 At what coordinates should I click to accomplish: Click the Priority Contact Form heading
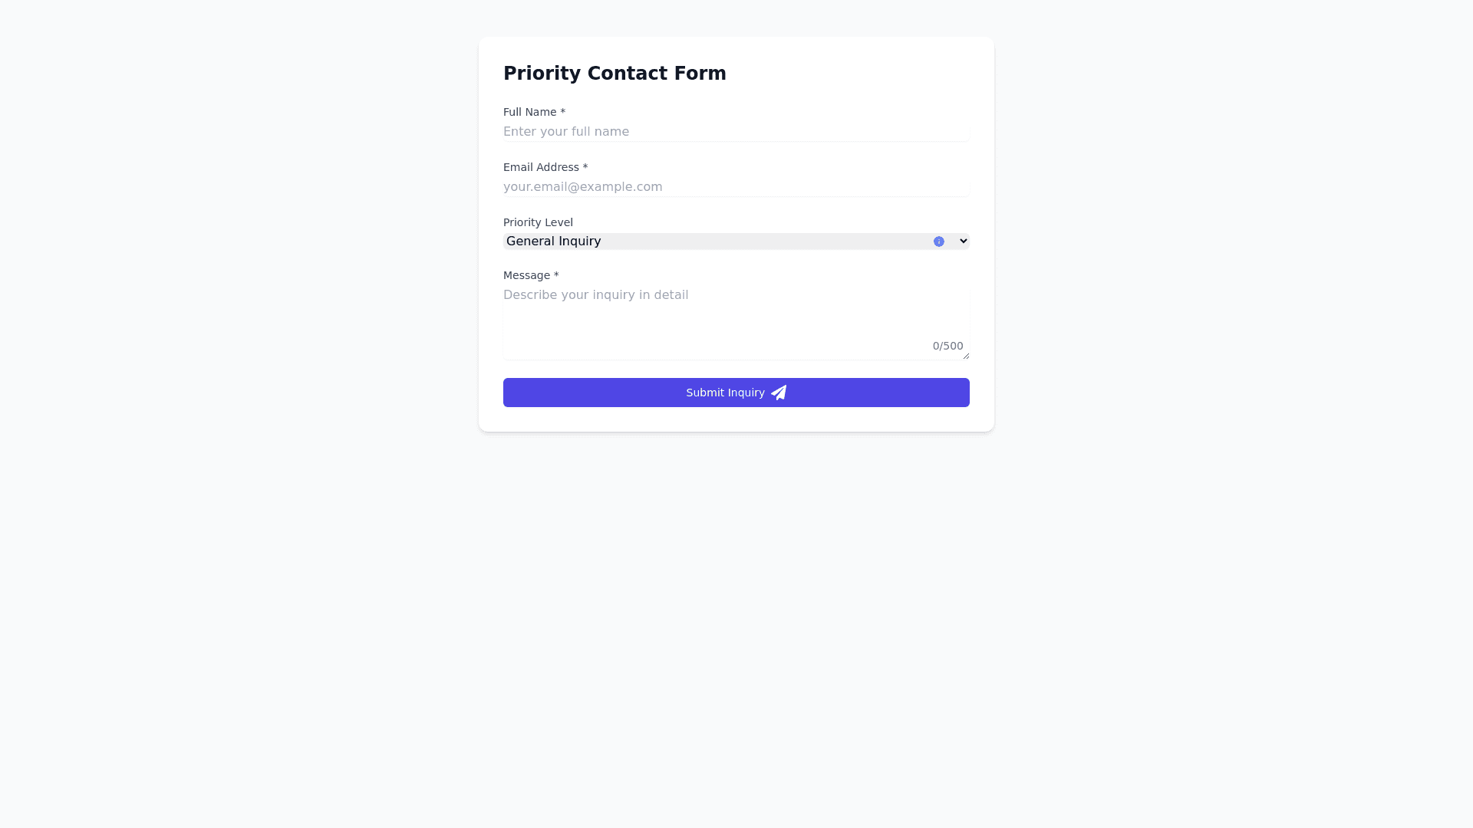(x=615, y=74)
